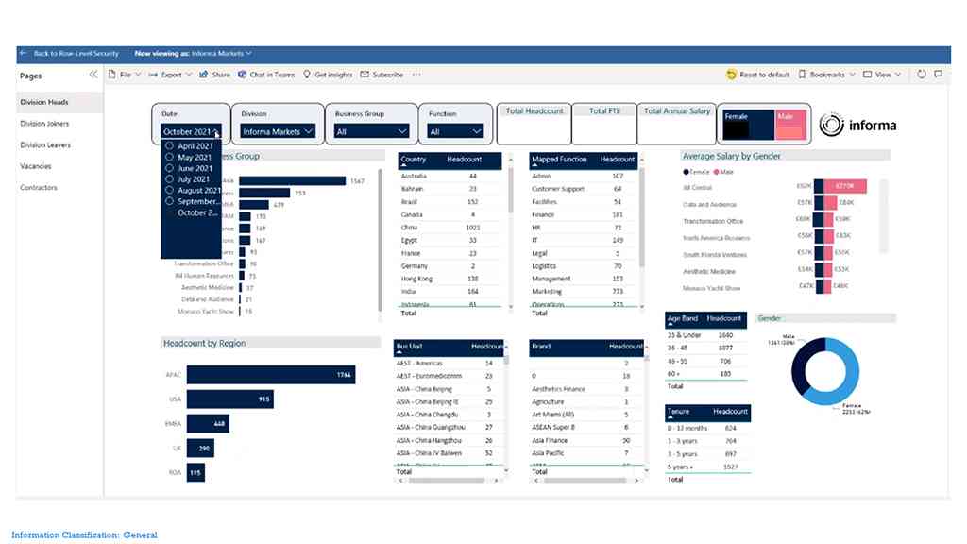The image size is (967, 544).
Task: Choose August 2021 in Date list
Action: [x=169, y=191]
